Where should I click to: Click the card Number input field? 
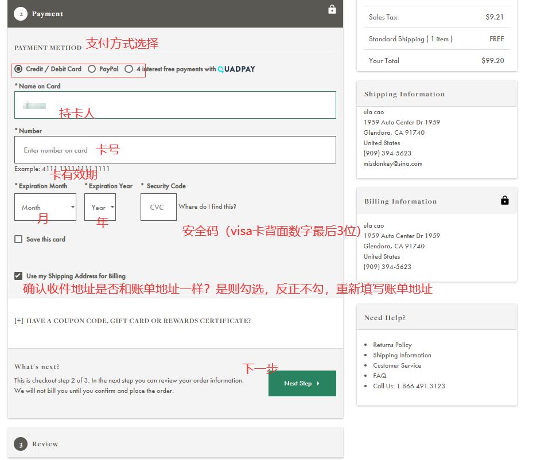pos(175,150)
